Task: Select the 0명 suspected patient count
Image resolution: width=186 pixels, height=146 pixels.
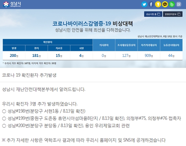Action: coord(104,55)
